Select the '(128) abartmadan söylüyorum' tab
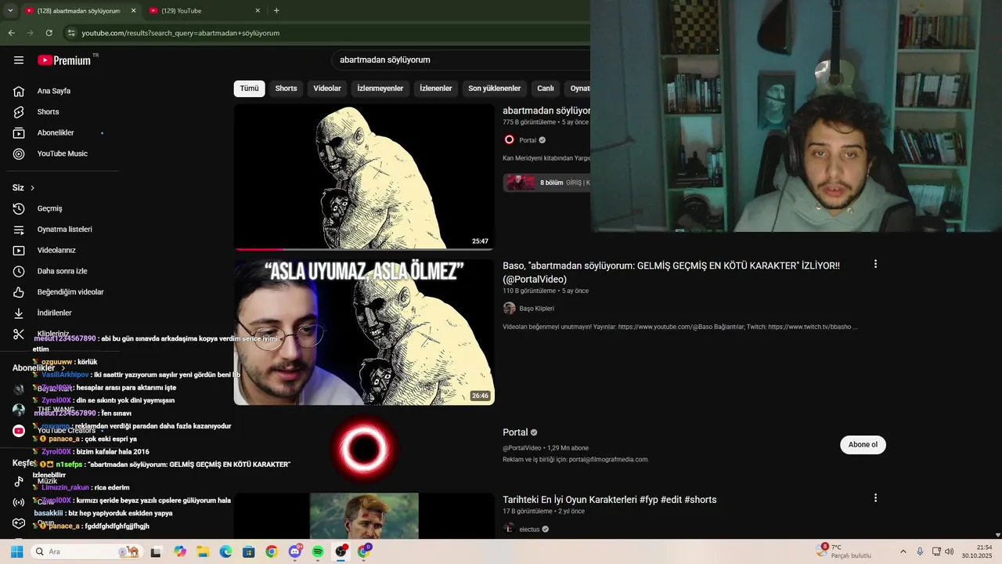This screenshot has height=564, width=1002. 81,11
